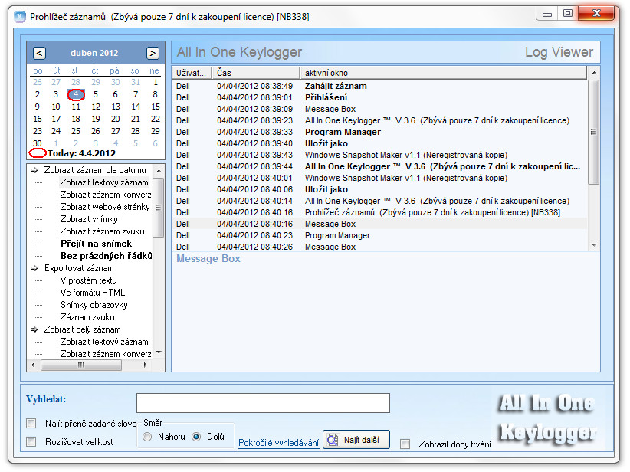Export log V prostém textu
Viewport: 630px width, 472px height.
pyautogui.click(x=88, y=280)
